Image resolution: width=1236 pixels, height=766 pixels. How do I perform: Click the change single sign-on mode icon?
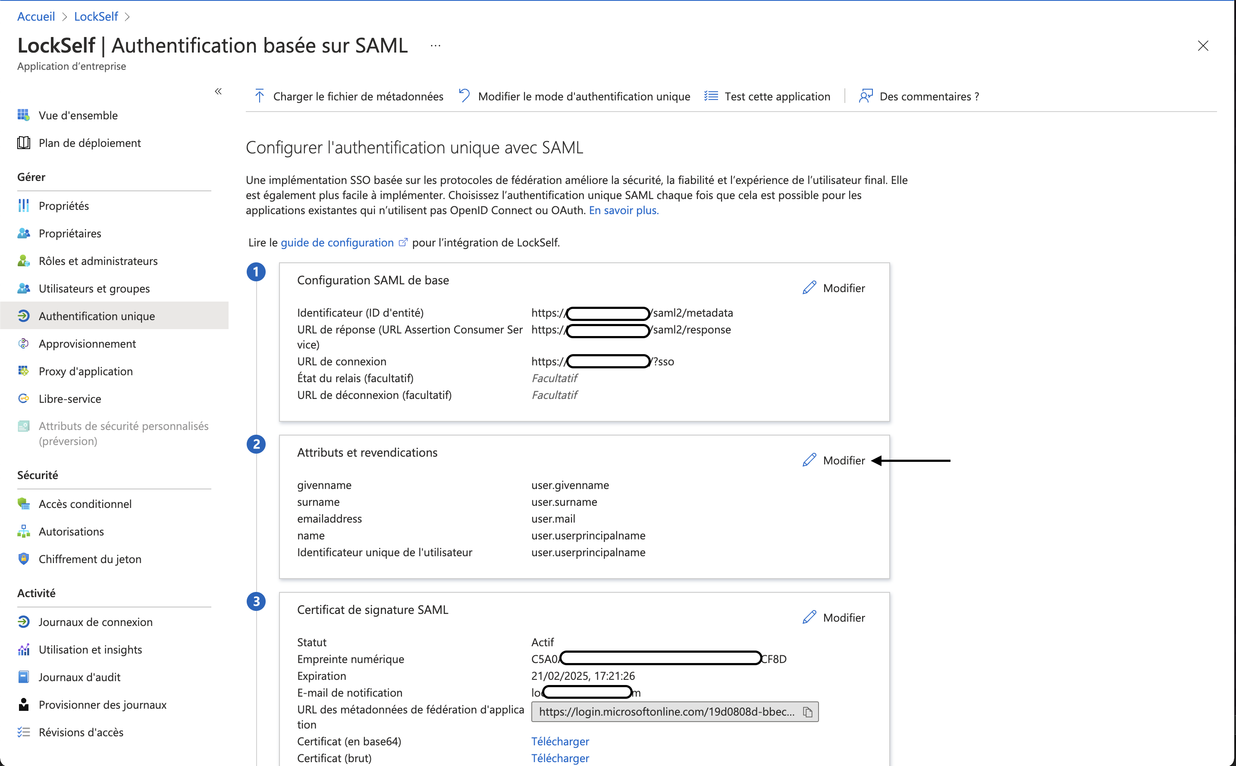pos(464,95)
